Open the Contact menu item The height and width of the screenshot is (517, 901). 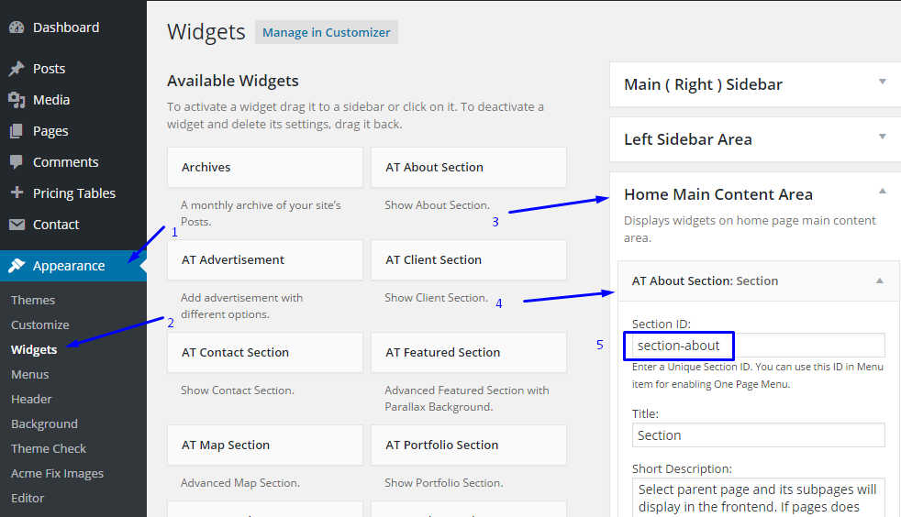point(56,225)
